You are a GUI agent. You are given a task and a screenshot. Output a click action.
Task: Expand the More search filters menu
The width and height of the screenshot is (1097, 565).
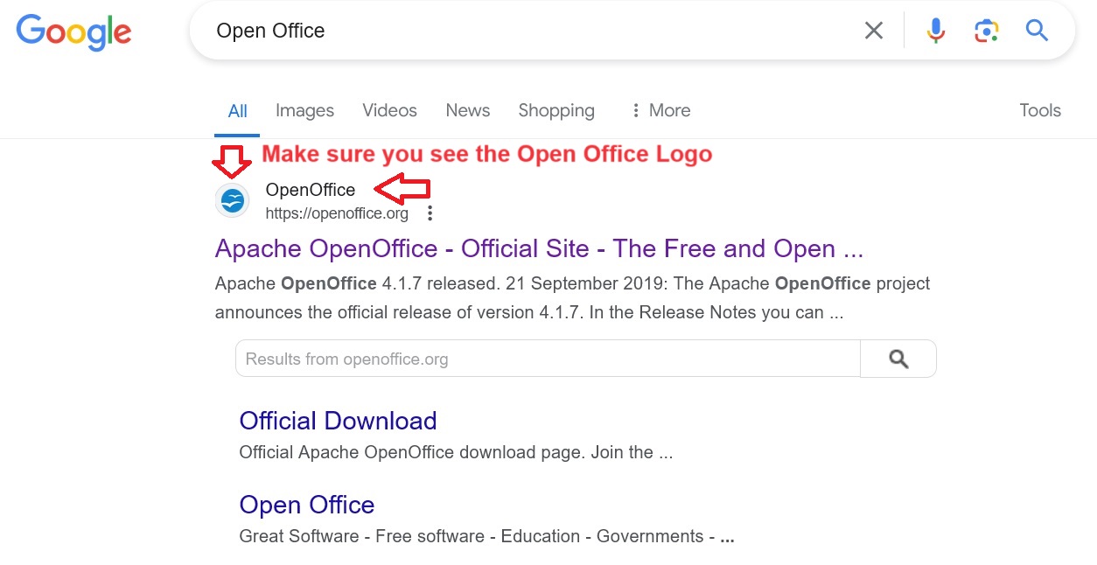[x=660, y=110]
